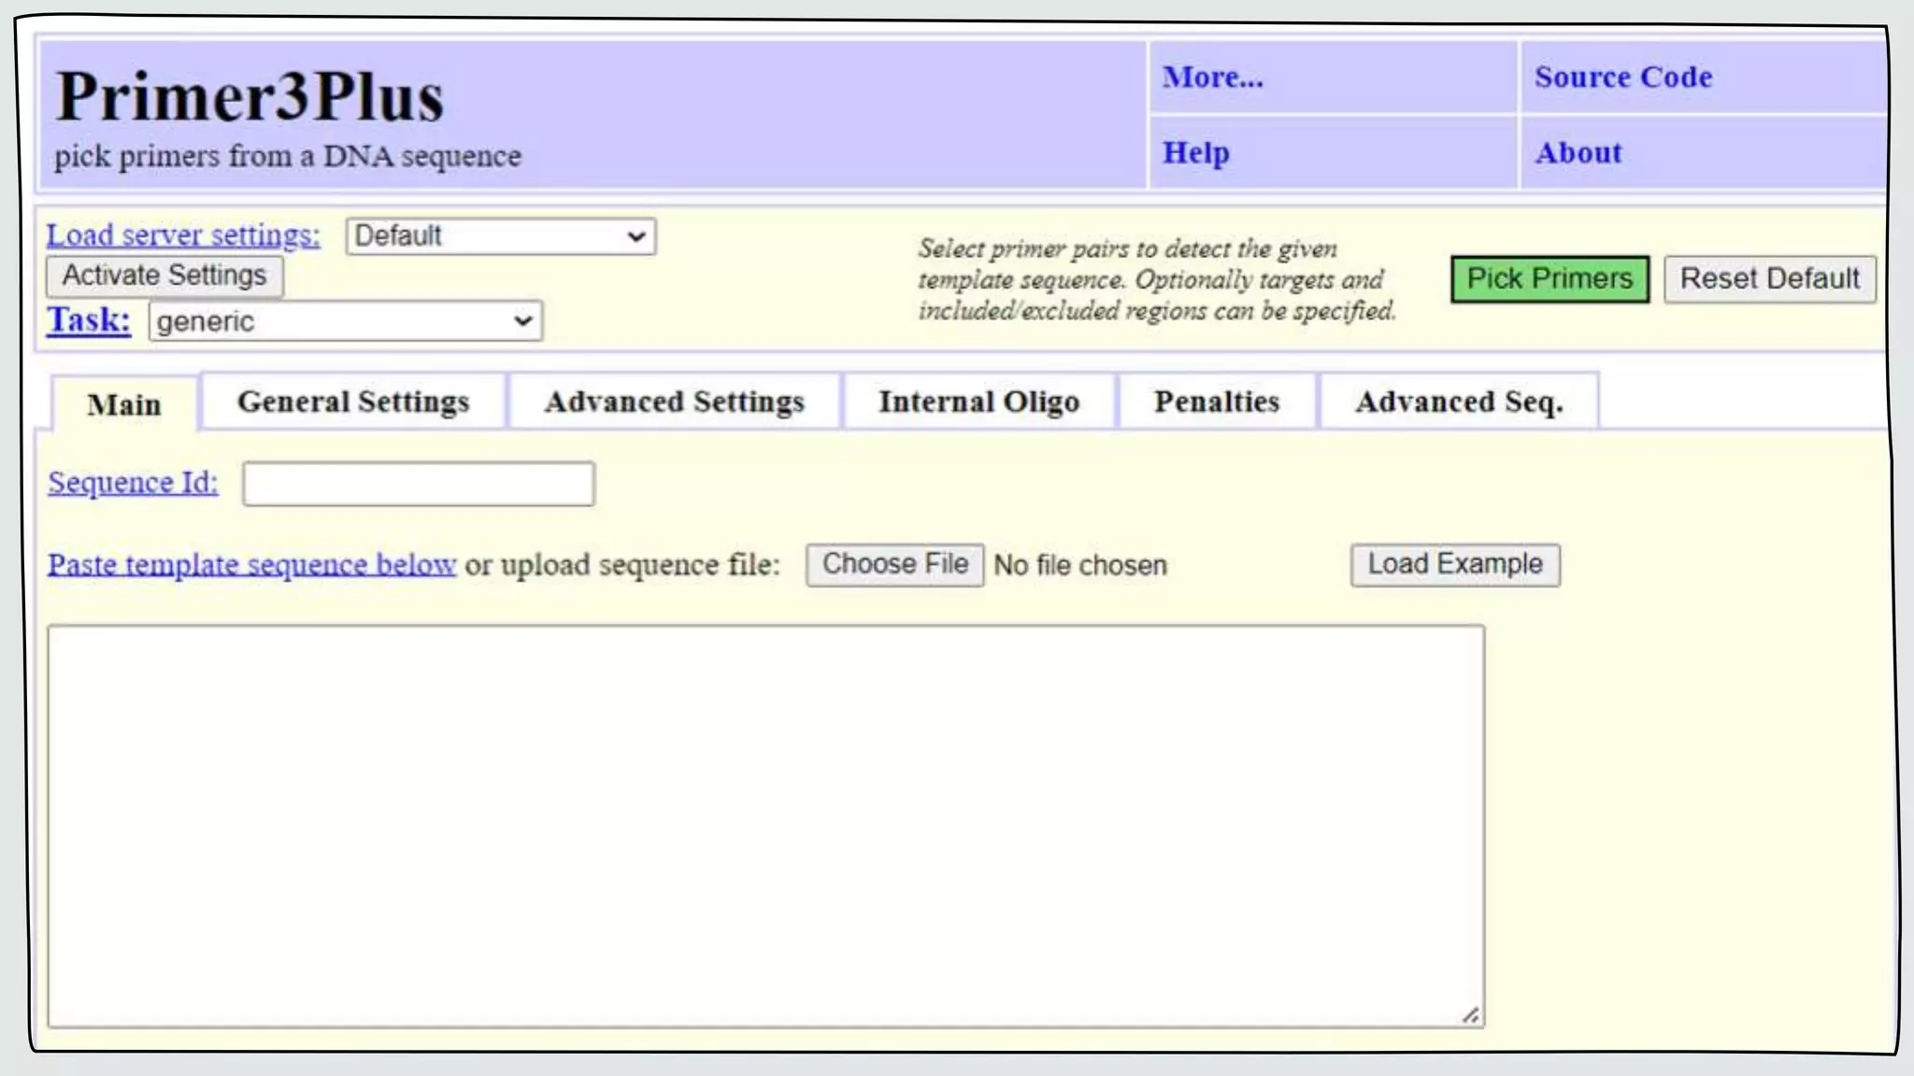
Task: Open the Load server settings dropdown
Action: point(500,236)
